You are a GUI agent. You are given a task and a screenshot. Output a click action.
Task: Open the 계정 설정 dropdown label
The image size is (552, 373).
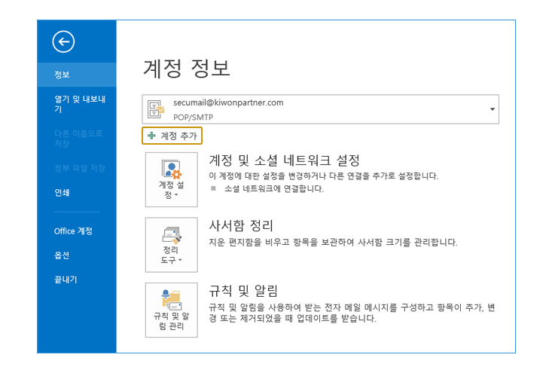(x=171, y=190)
